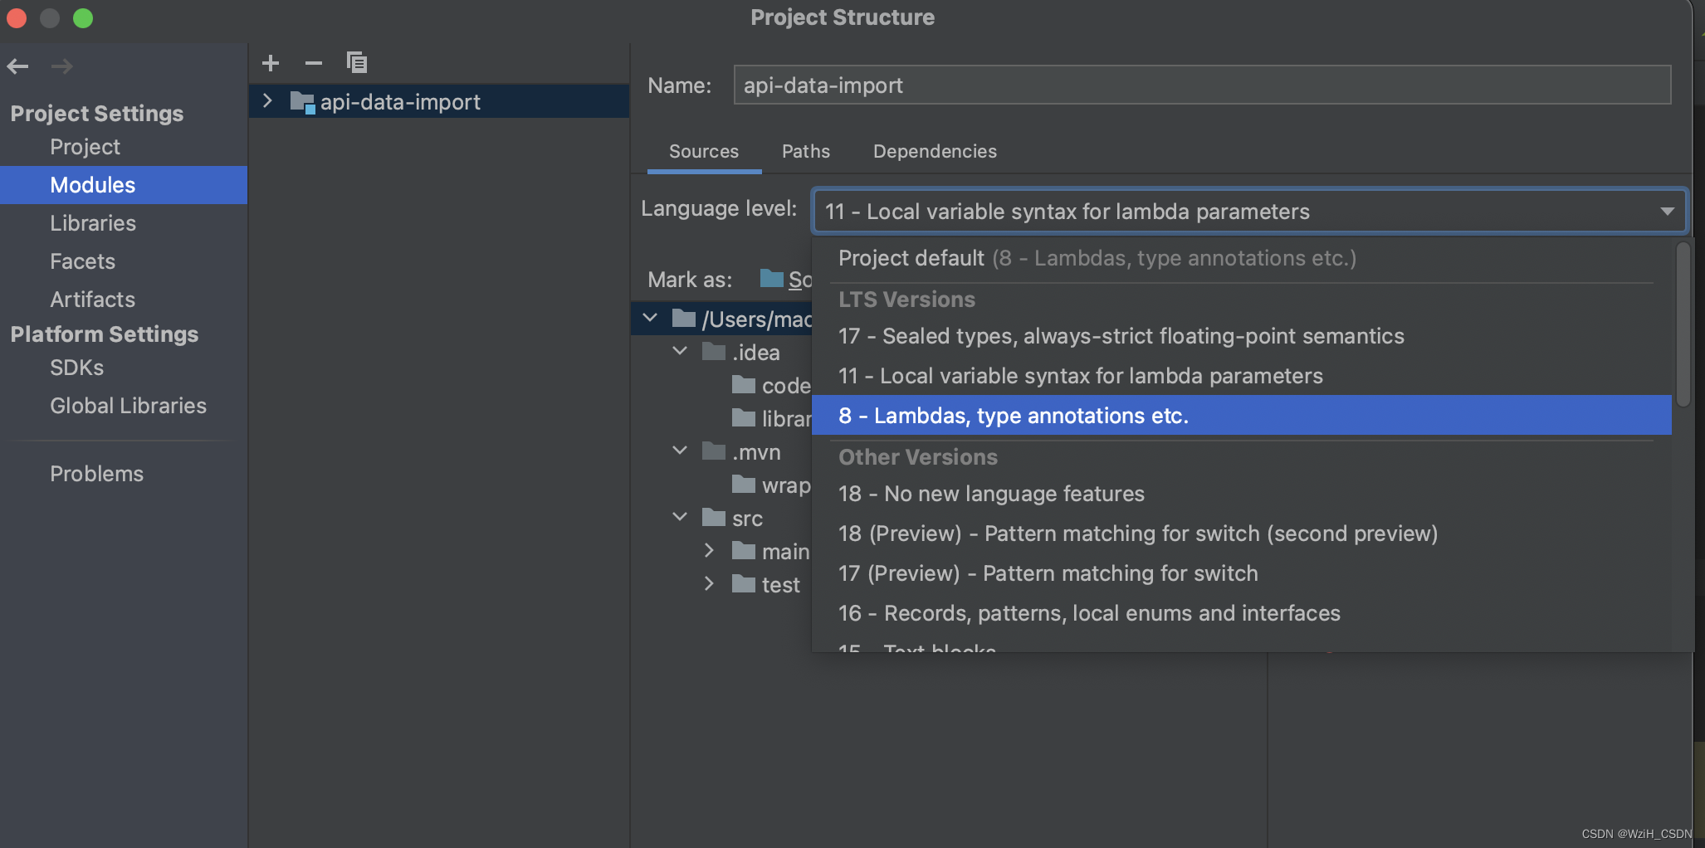
Task: Expand the api-data-import module node
Action: (x=267, y=101)
